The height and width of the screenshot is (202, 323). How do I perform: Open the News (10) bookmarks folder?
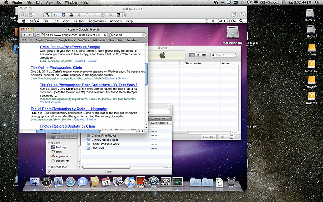tap(116, 40)
